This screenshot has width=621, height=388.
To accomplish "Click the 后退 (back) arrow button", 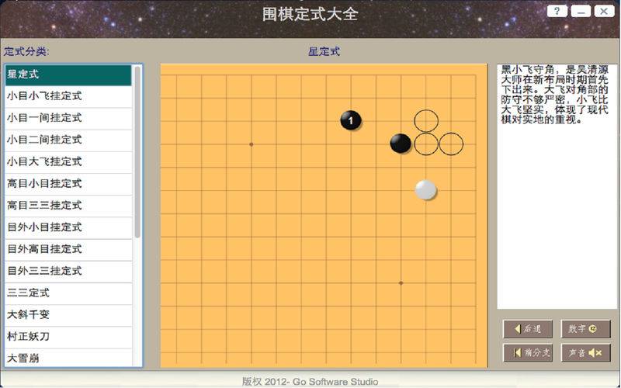I will pyautogui.click(x=528, y=329).
